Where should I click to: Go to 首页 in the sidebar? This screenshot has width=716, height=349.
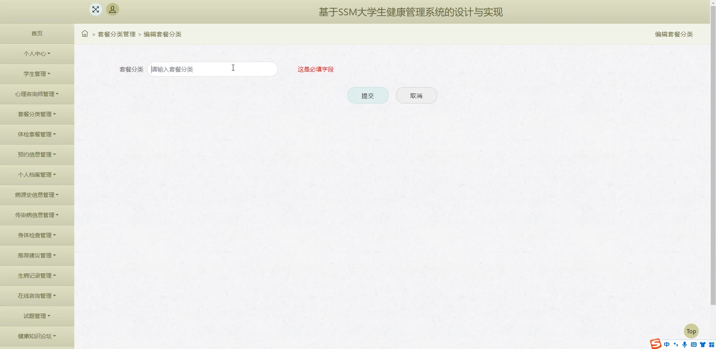[37, 34]
